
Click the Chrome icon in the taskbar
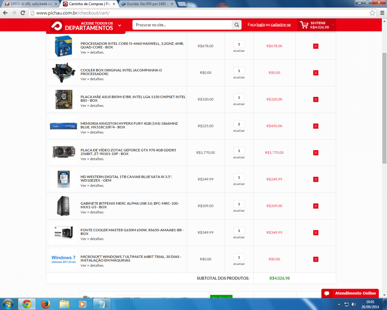pos(27,304)
